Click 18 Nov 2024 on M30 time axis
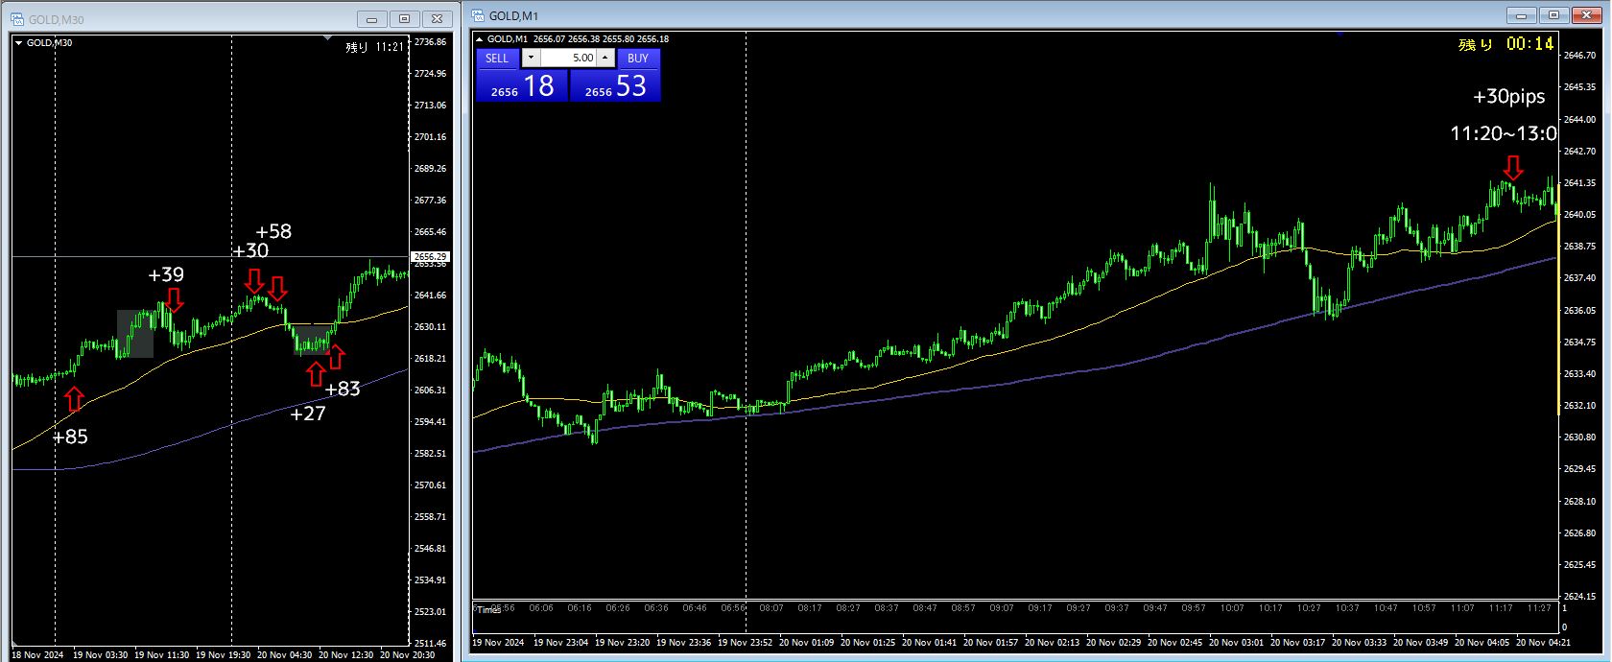Viewport: 1612px width, 662px height. coord(37,655)
